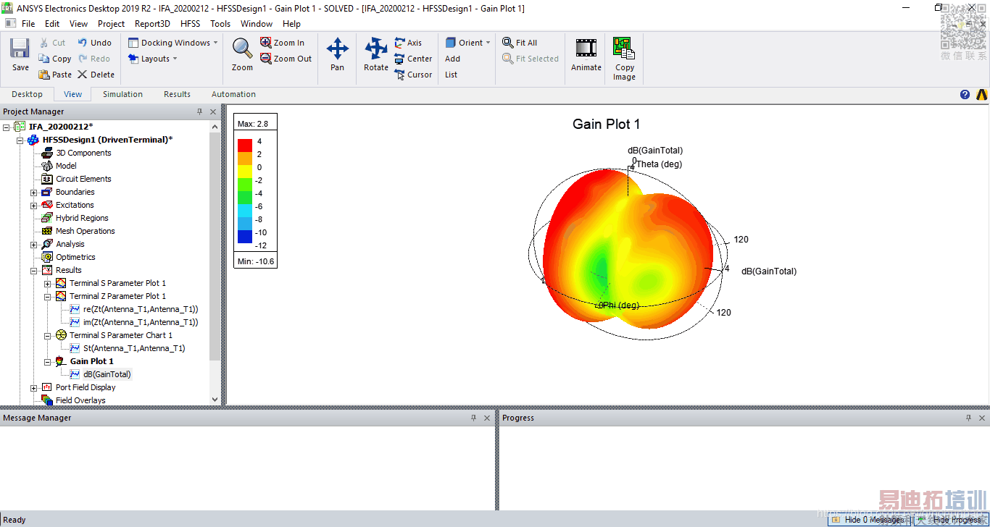Switch to the Simulation ribbon tab
The width and height of the screenshot is (990, 527).
click(122, 94)
